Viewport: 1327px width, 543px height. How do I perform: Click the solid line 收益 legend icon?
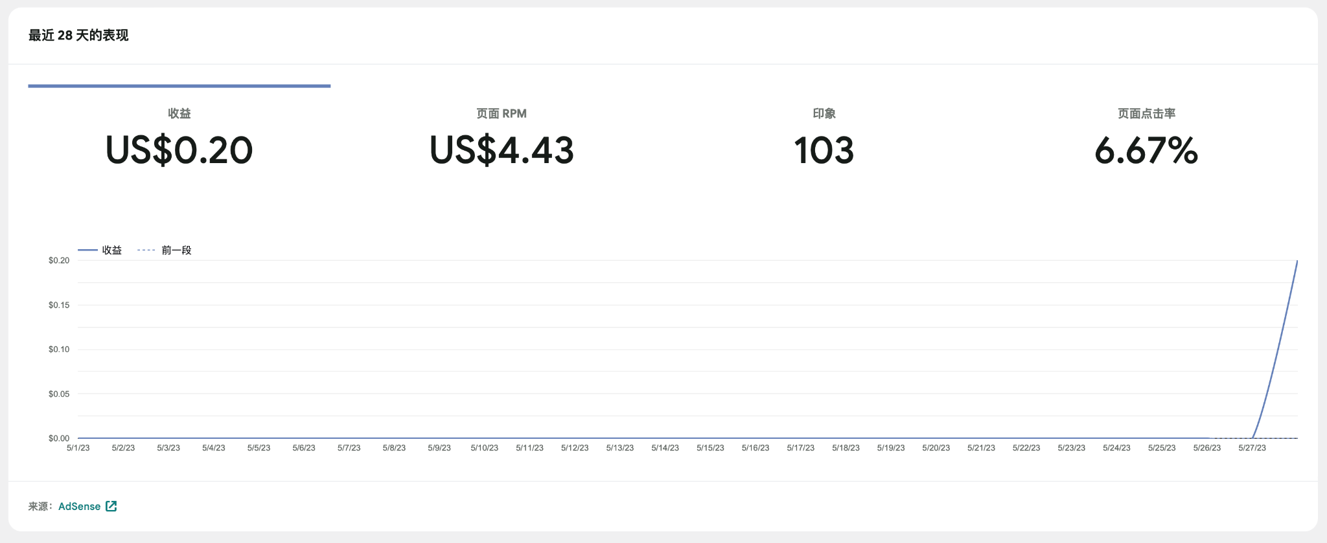[x=87, y=250]
